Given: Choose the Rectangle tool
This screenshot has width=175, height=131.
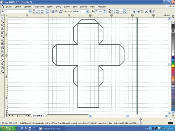Looking at the screenshot, I should pos(2,36).
